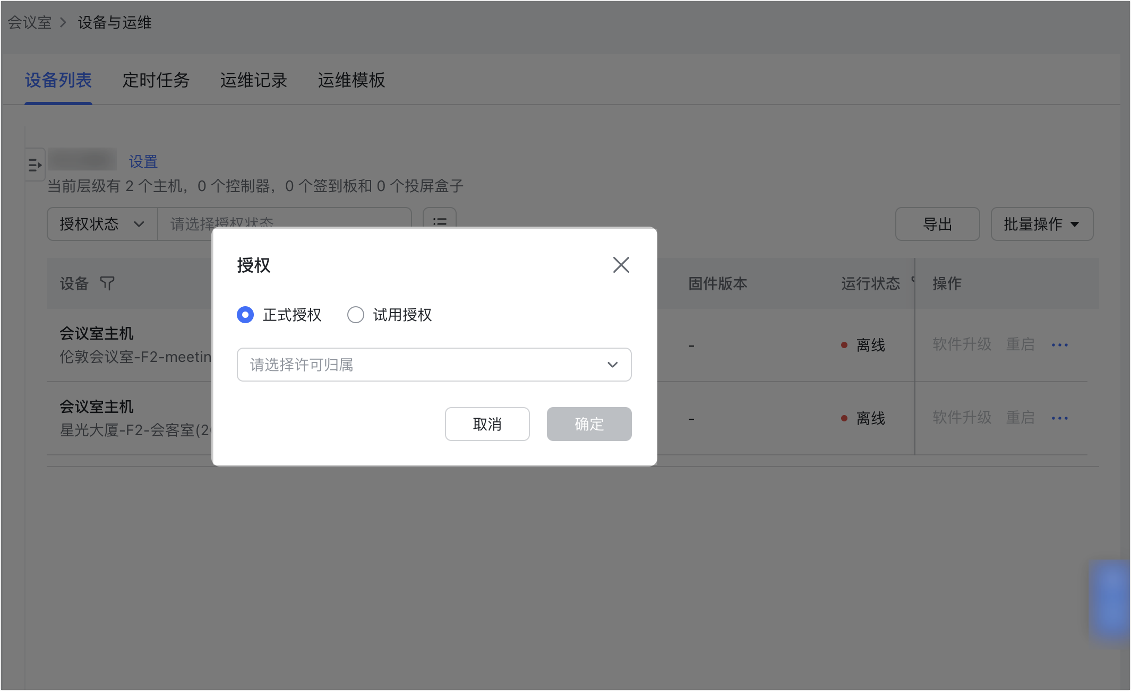Image resolution: width=1131 pixels, height=691 pixels.
Task: Open more options (…) for the second device row
Action: pyautogui.click(x=1059, y=418)
